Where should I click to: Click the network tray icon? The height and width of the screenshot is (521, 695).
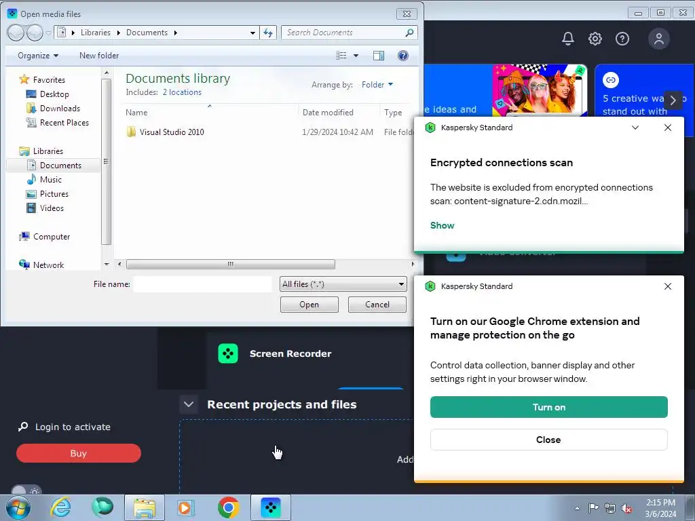tap(610, 508)
